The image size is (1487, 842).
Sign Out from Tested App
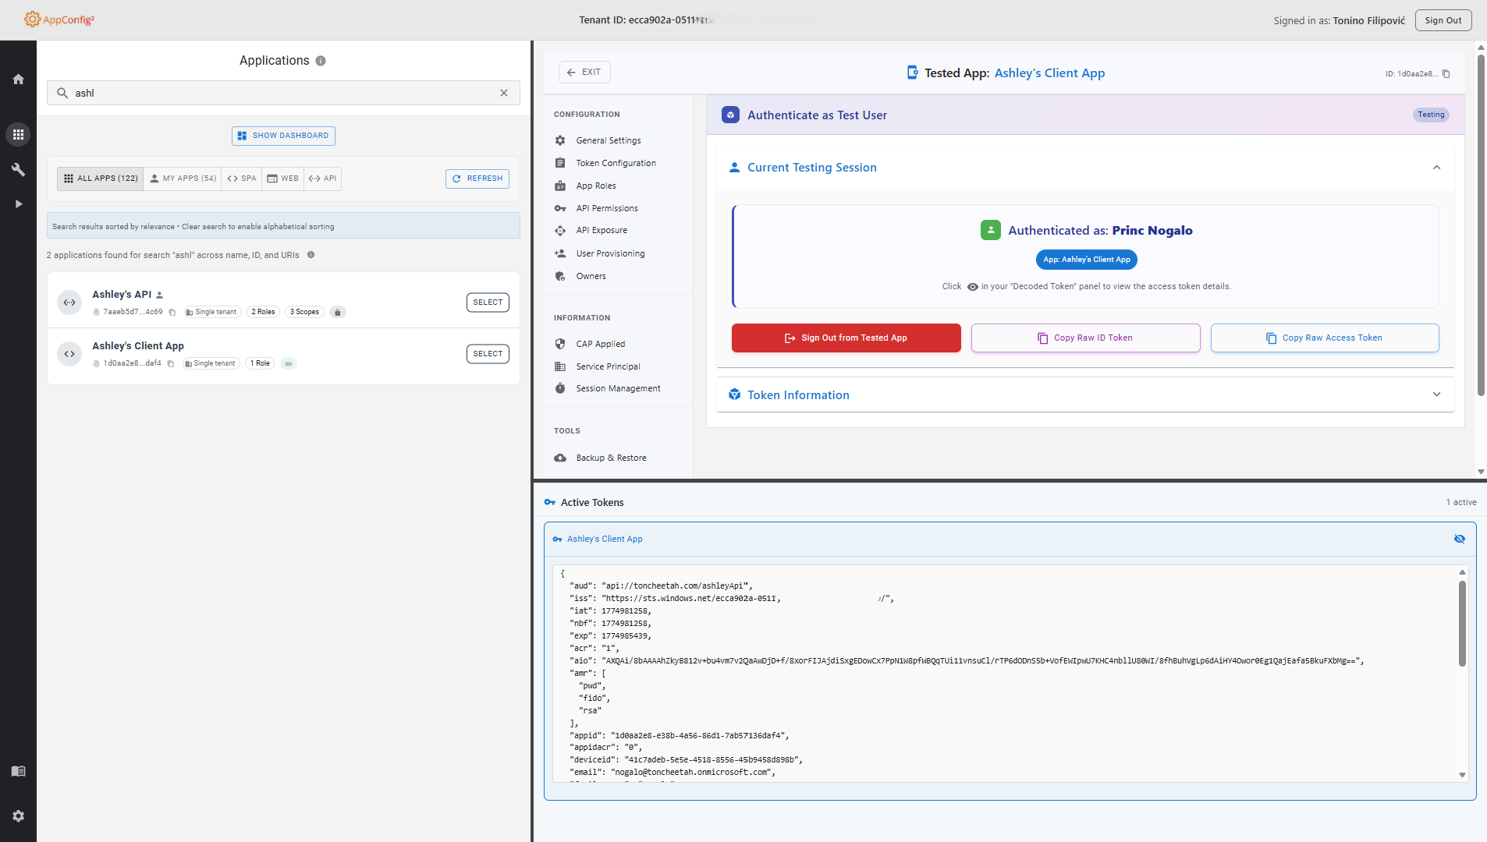[846, 338]
